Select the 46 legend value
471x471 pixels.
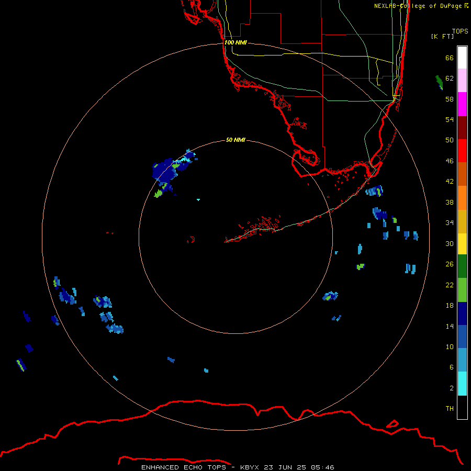(450, 161)
